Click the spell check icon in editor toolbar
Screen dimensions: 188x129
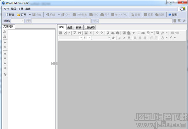75,33
